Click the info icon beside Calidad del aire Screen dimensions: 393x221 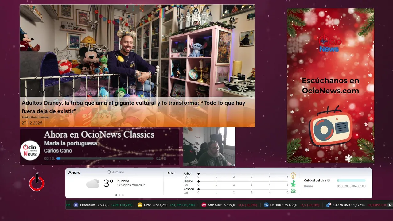pos(329,180)
